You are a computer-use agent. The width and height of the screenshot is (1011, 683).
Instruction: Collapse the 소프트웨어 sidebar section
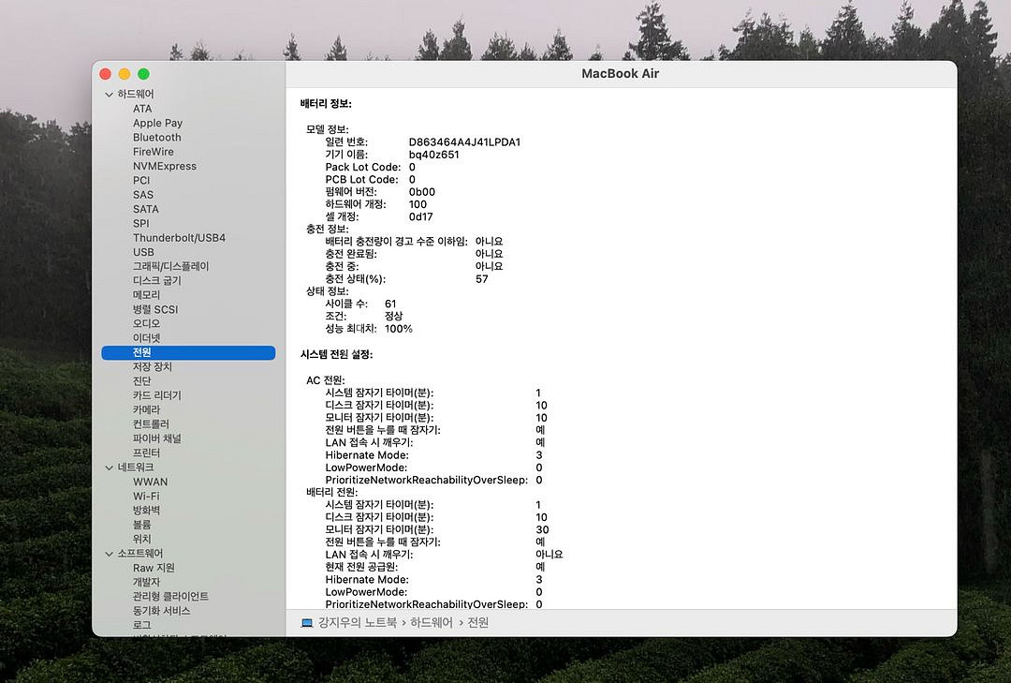[x=109, y=554]
